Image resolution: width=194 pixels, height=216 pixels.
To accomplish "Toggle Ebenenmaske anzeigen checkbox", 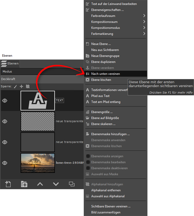I will coord(88,156).
